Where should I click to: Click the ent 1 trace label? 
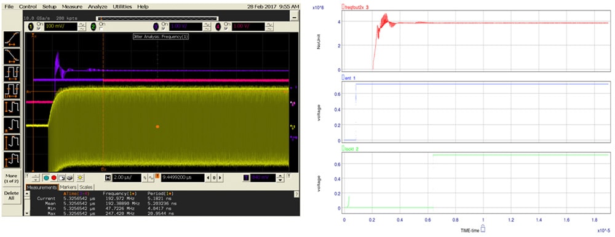[349, 78]
